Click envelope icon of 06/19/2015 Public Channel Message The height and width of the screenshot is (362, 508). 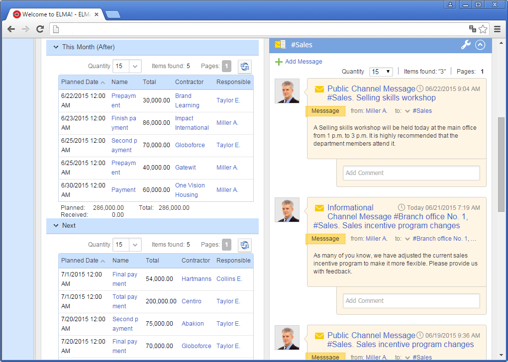[319, 336]
